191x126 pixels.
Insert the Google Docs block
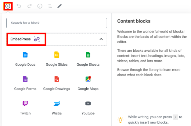(x=25, y=59)
